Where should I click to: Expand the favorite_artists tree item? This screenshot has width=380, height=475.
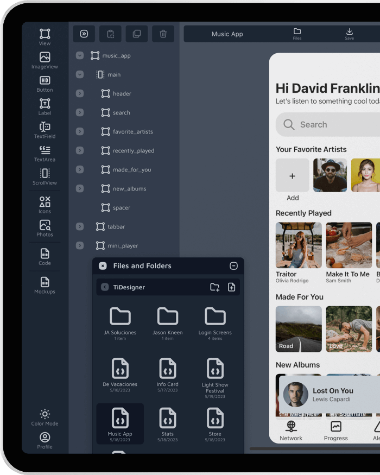80,131
